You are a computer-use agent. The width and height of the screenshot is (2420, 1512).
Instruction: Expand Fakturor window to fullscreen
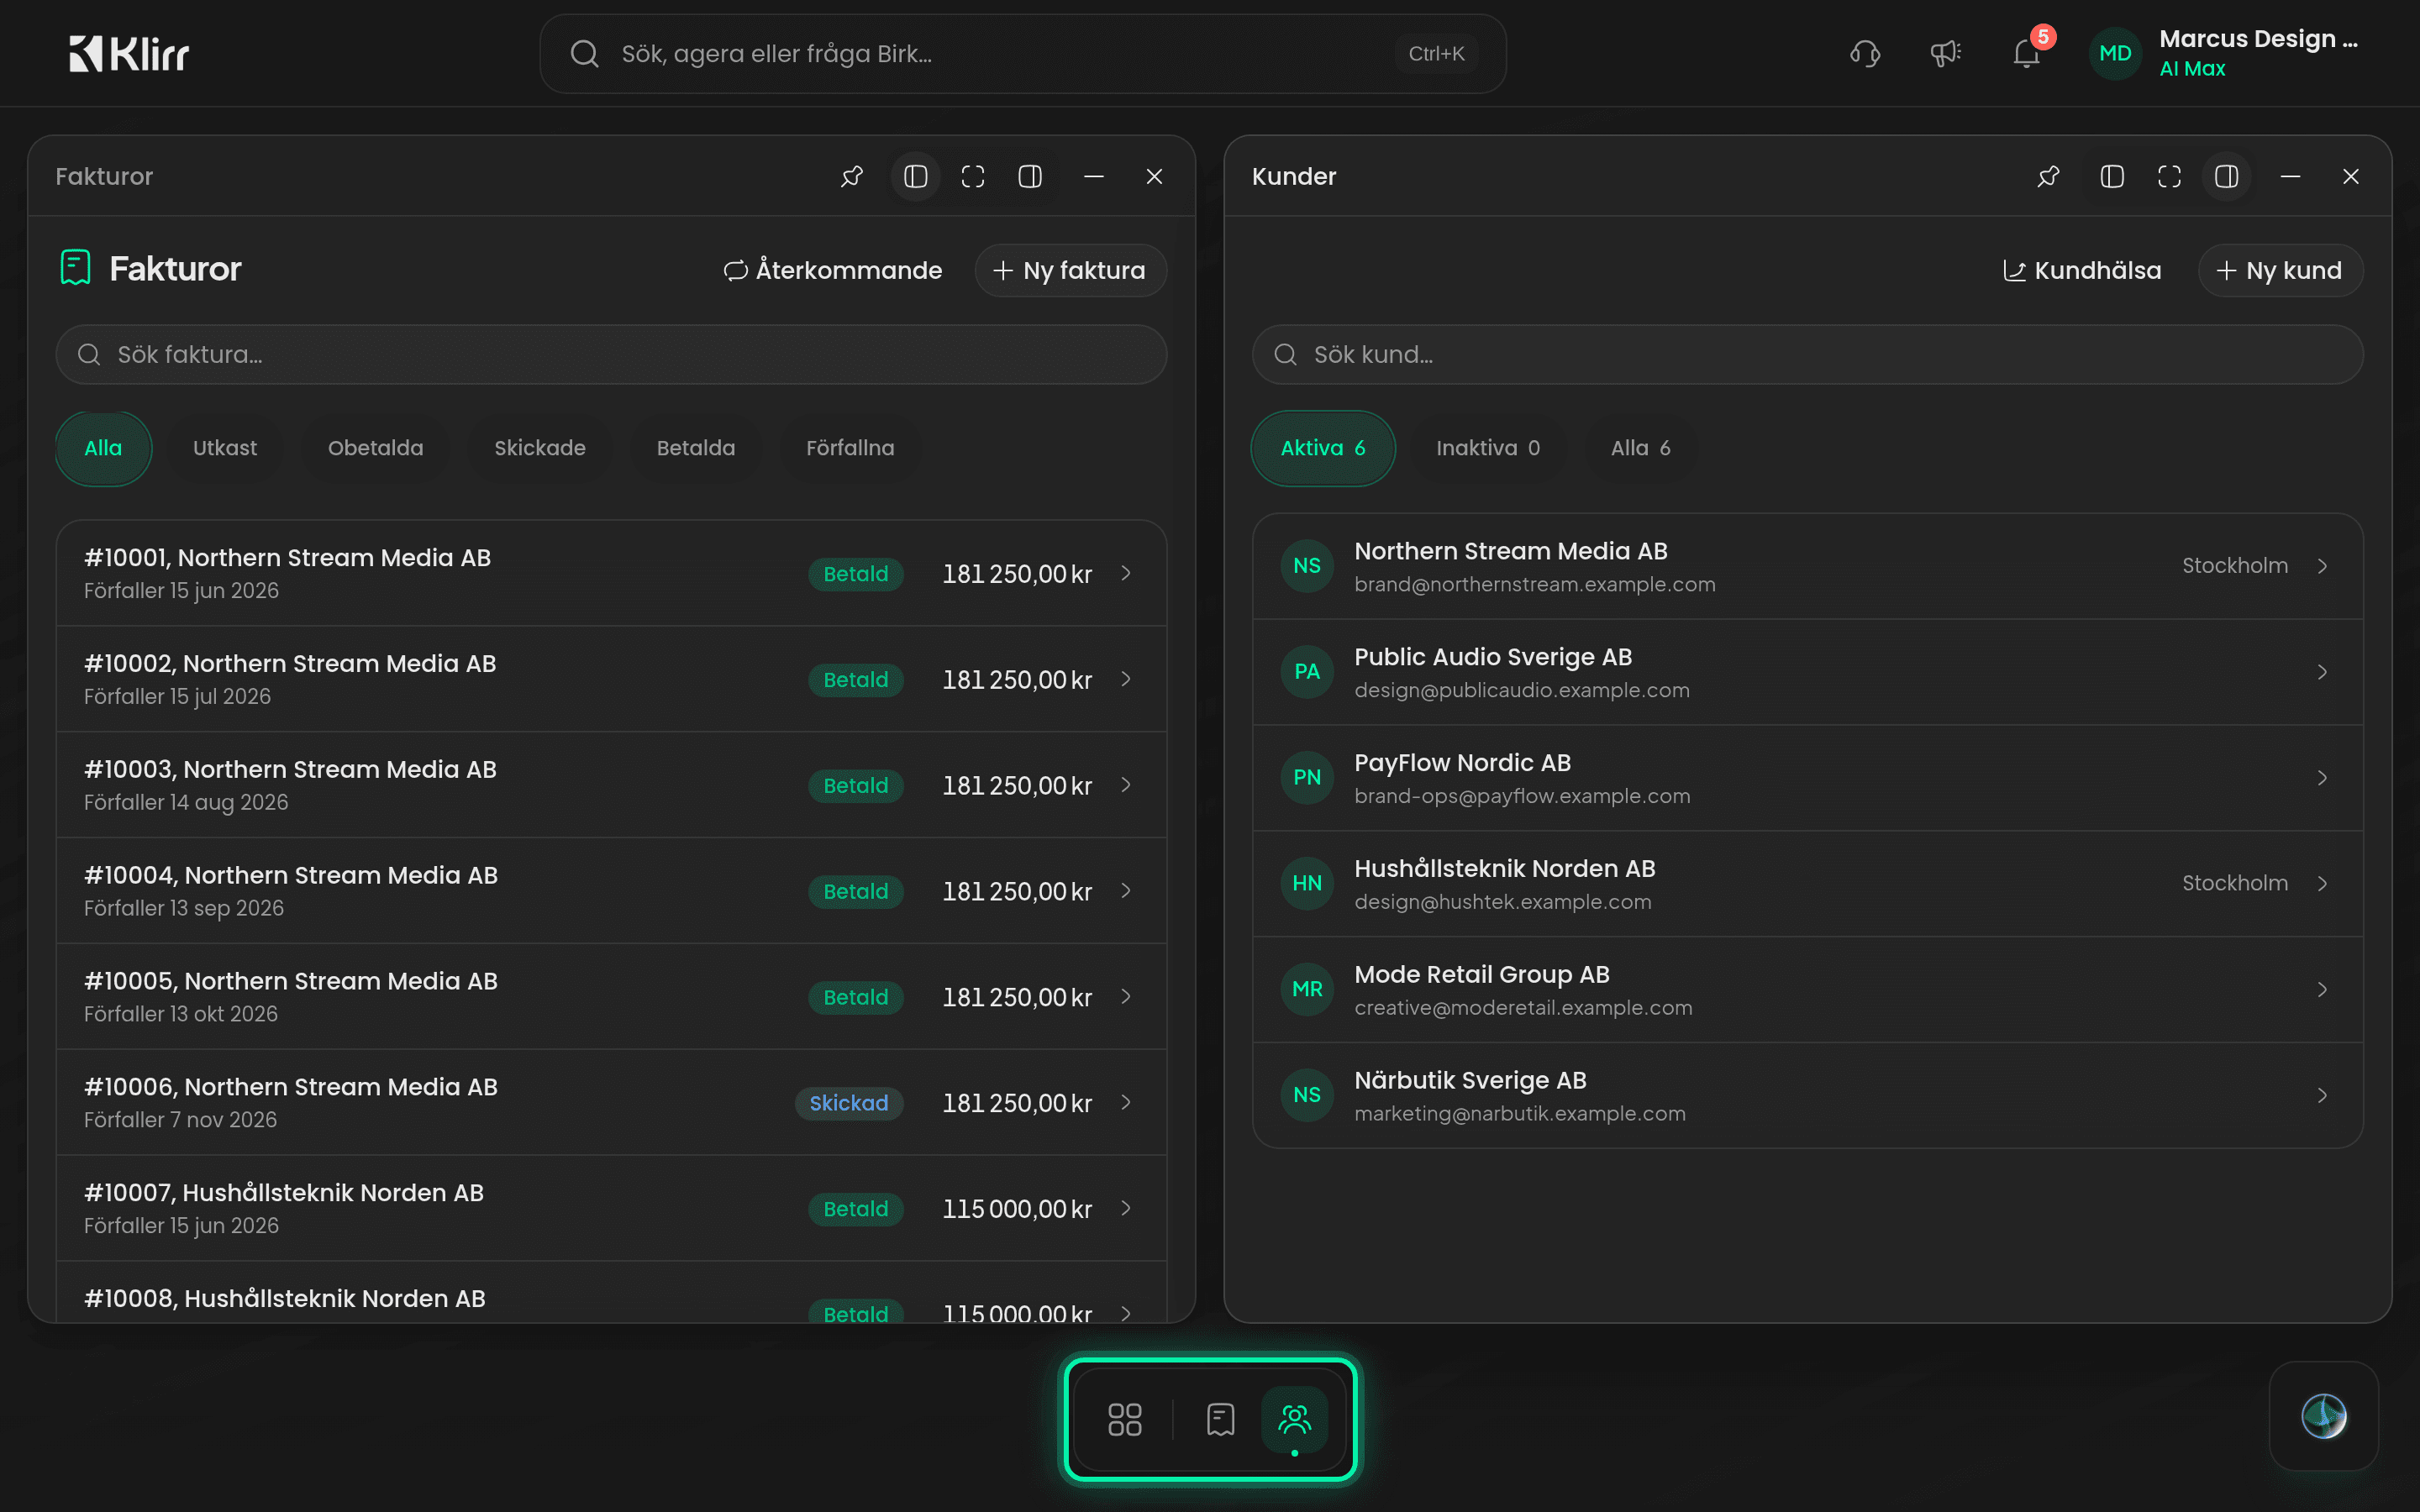pos(973,176)
